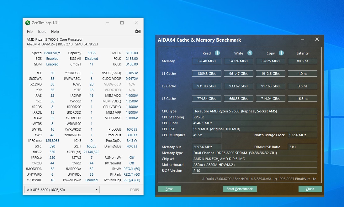Click the tREFI value 65535

click(92, 146)
